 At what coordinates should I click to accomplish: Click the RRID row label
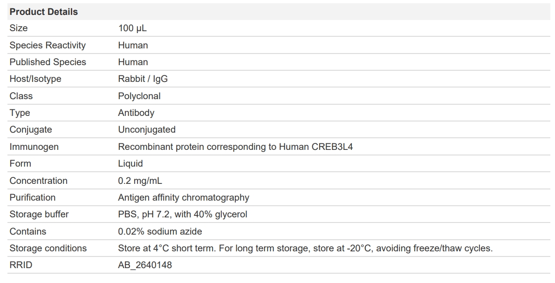pyautogui.click(x=21, y=265)
